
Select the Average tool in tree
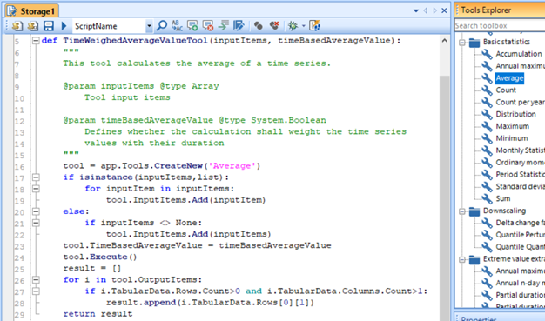[509, 78]
